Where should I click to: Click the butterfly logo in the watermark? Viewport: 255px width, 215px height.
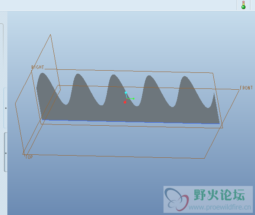point(177,199)
